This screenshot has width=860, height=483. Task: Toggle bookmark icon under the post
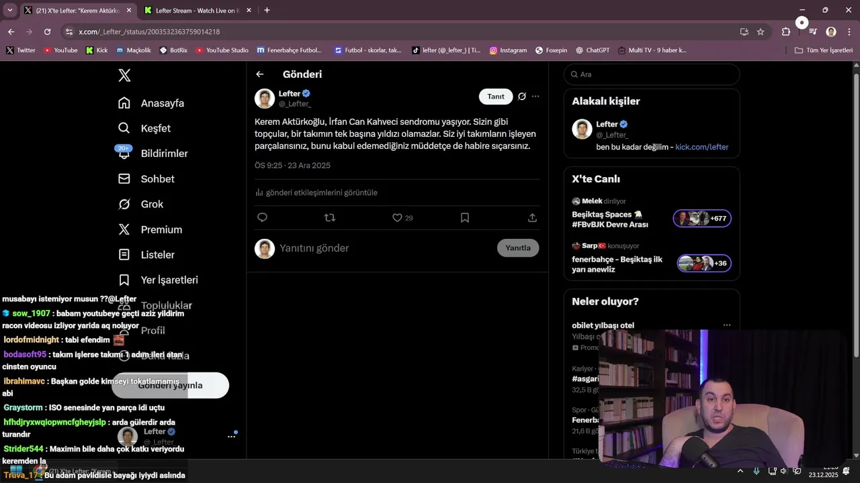(x=465, y=217)
